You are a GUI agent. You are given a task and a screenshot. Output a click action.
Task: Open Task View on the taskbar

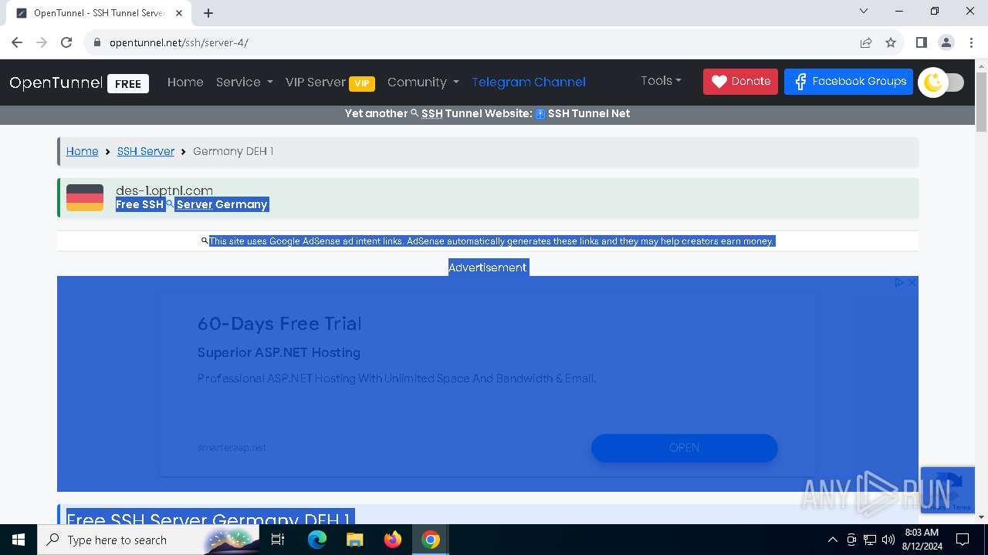click(278, 540)
